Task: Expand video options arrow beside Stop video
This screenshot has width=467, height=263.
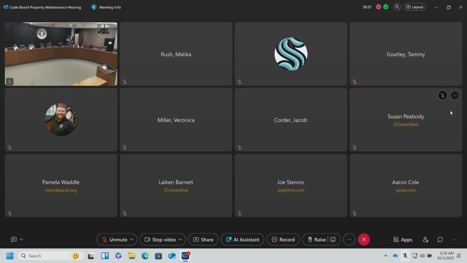Action: point(180,240)
